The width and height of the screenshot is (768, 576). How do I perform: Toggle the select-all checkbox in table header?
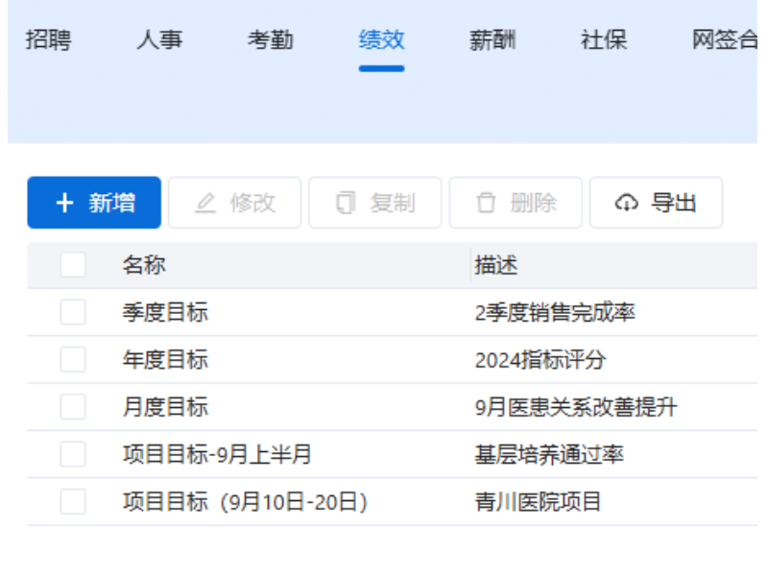point(73,266)
